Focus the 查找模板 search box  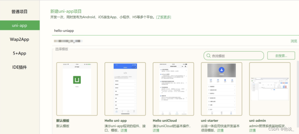234,56
